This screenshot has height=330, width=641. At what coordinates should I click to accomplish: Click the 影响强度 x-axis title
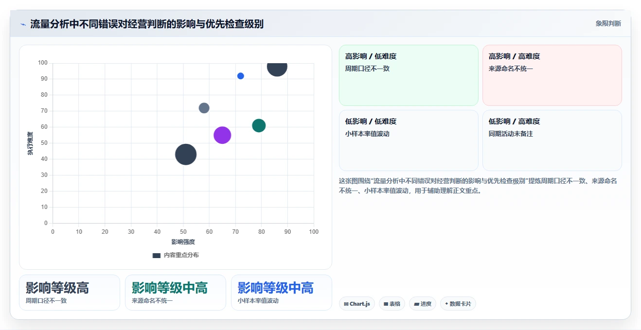coord(183,242)
